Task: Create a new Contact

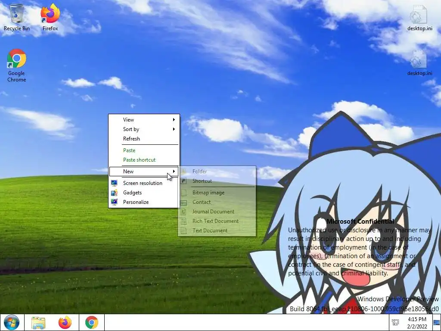Action: point(217,202)
